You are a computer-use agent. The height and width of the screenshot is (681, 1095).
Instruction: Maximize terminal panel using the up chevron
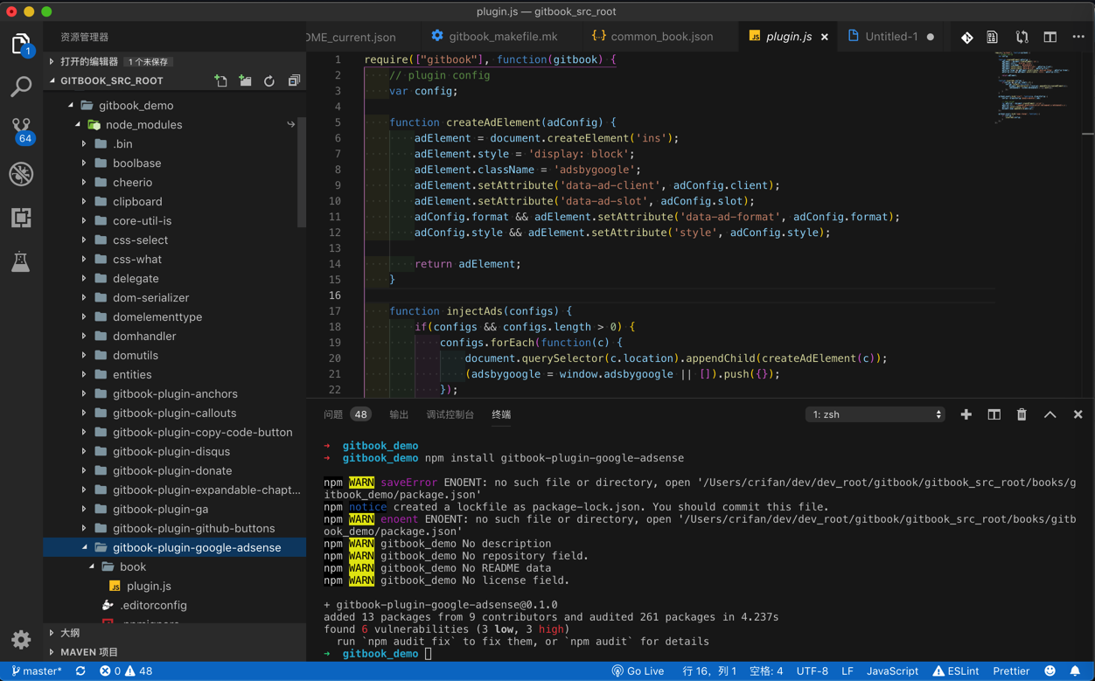point(1050,414)
